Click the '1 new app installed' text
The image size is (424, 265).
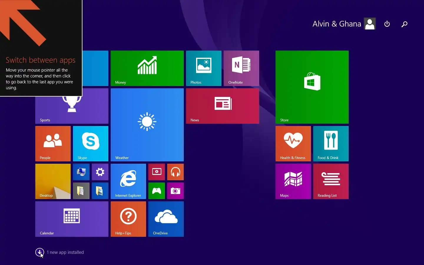click(65, 252)
